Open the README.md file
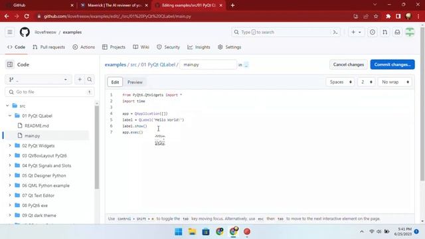The height and width of the screenshot is (239, 425). [37, 125]
